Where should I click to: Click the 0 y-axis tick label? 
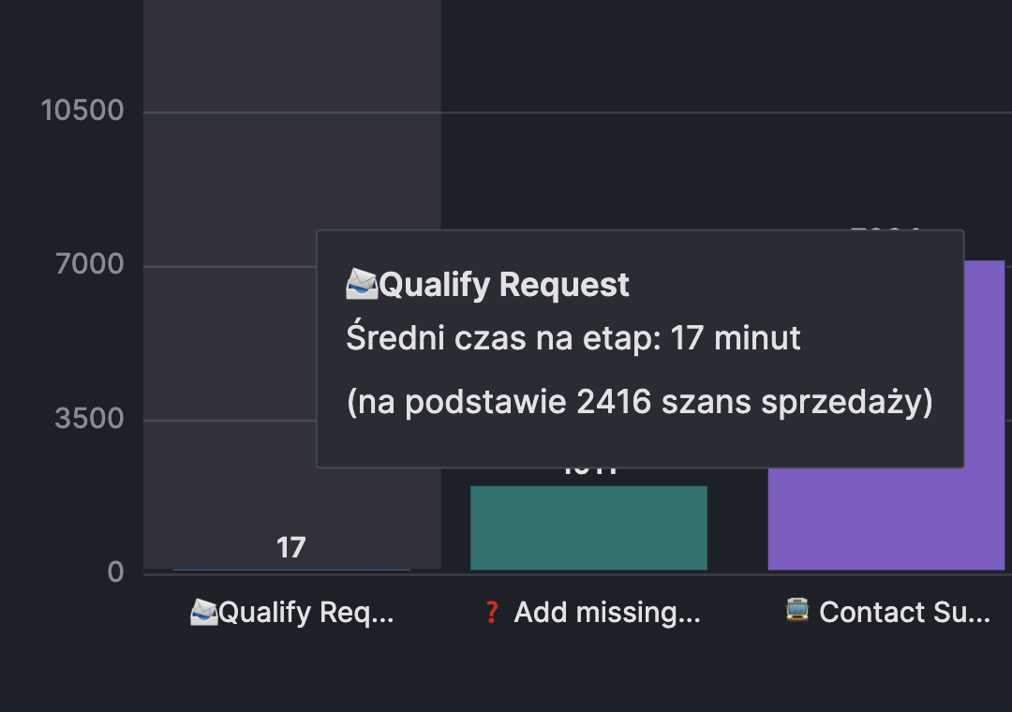[x=116, y=572]
